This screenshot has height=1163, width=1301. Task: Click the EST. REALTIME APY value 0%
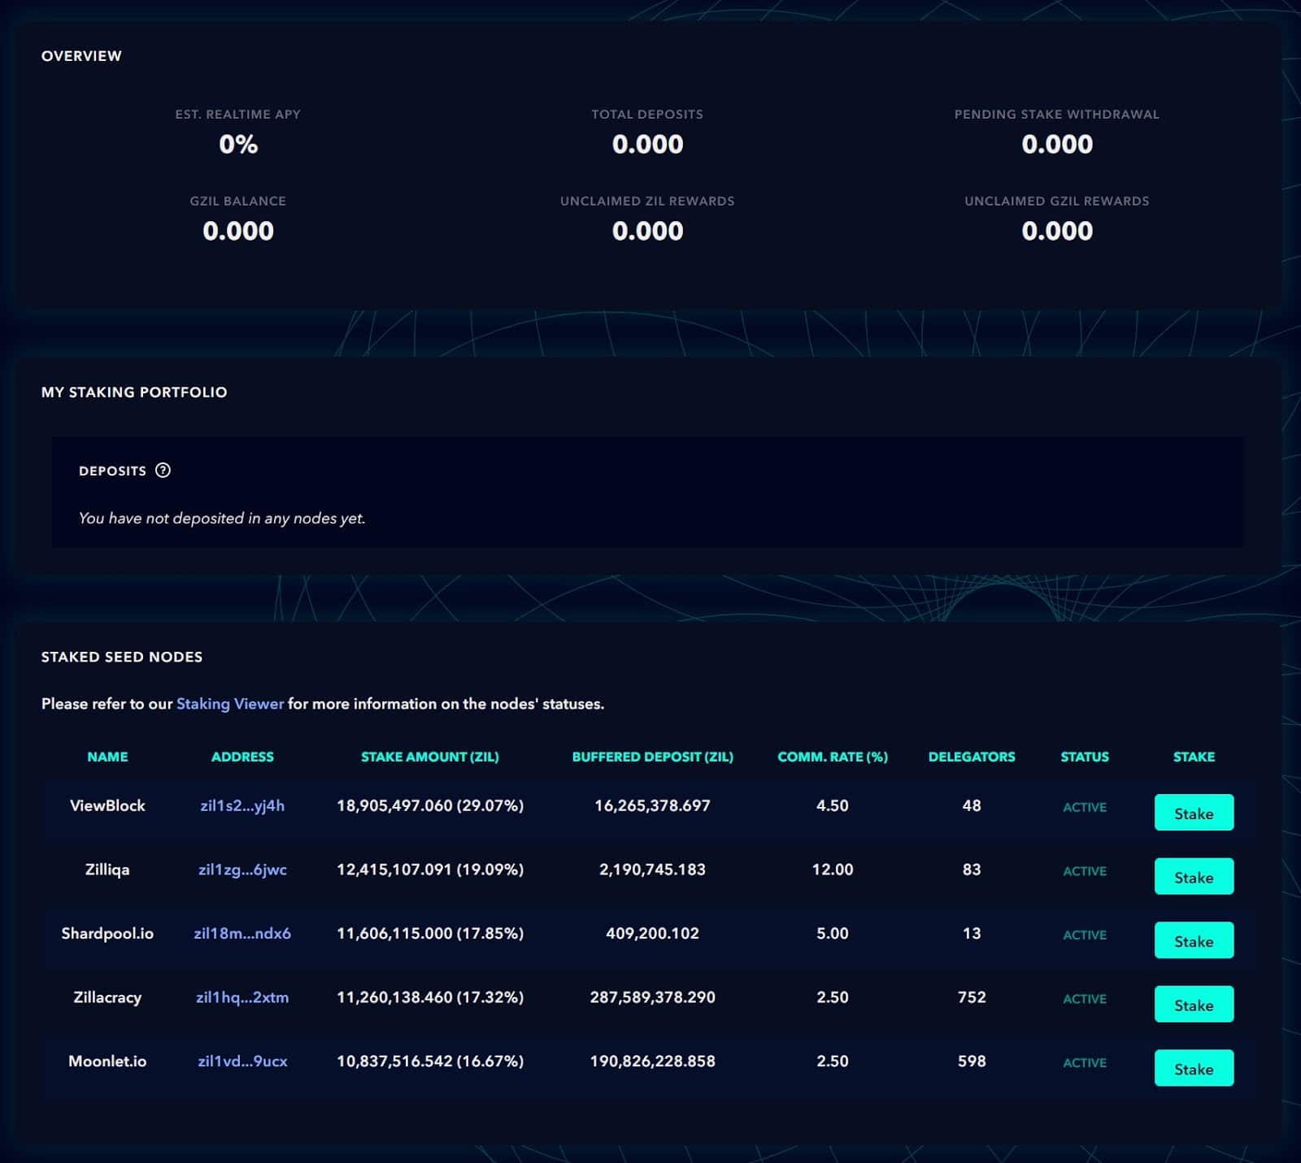[x=238, y=145]
